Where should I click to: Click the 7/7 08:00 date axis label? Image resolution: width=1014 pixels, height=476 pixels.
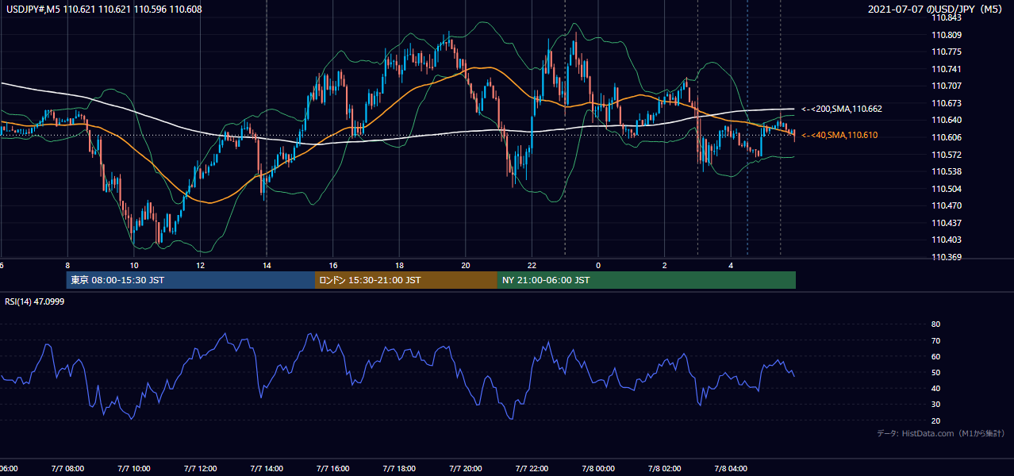tap(67, 469)
